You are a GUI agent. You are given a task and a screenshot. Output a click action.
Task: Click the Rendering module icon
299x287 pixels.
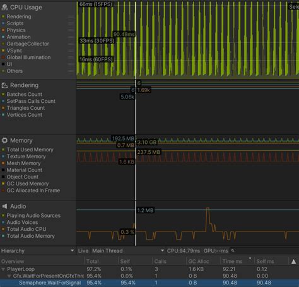pyautogui.click(x=4, y=85)
